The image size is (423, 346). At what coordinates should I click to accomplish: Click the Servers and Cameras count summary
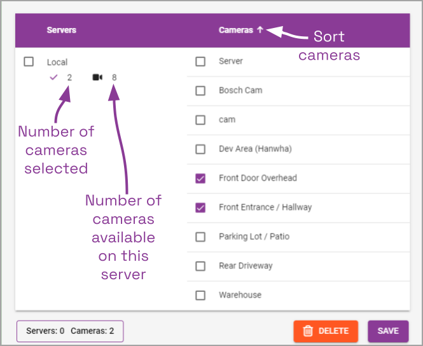[70, 331]
